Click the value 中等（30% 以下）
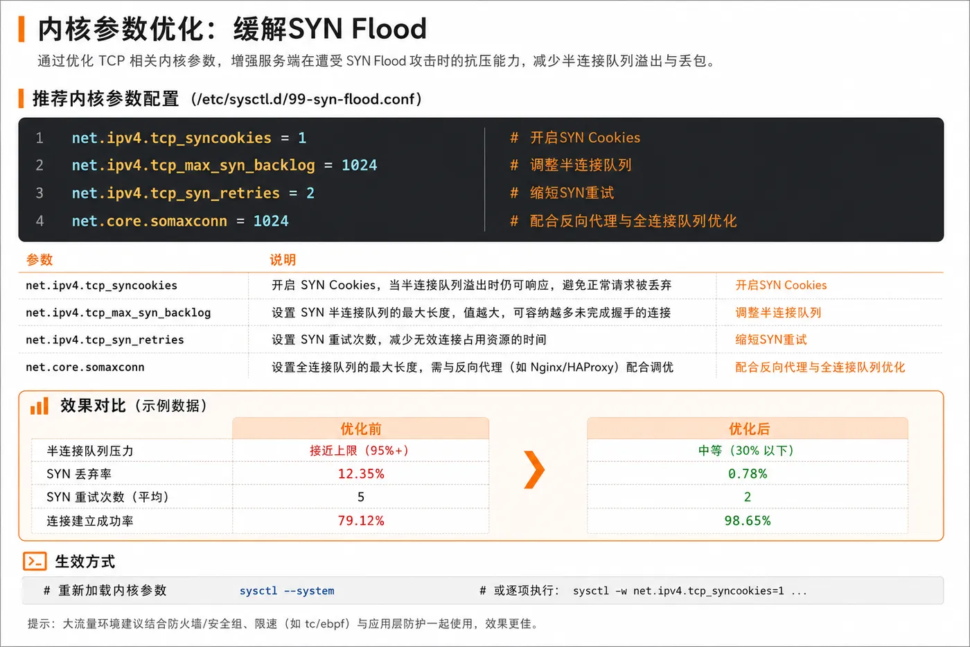 746,451
